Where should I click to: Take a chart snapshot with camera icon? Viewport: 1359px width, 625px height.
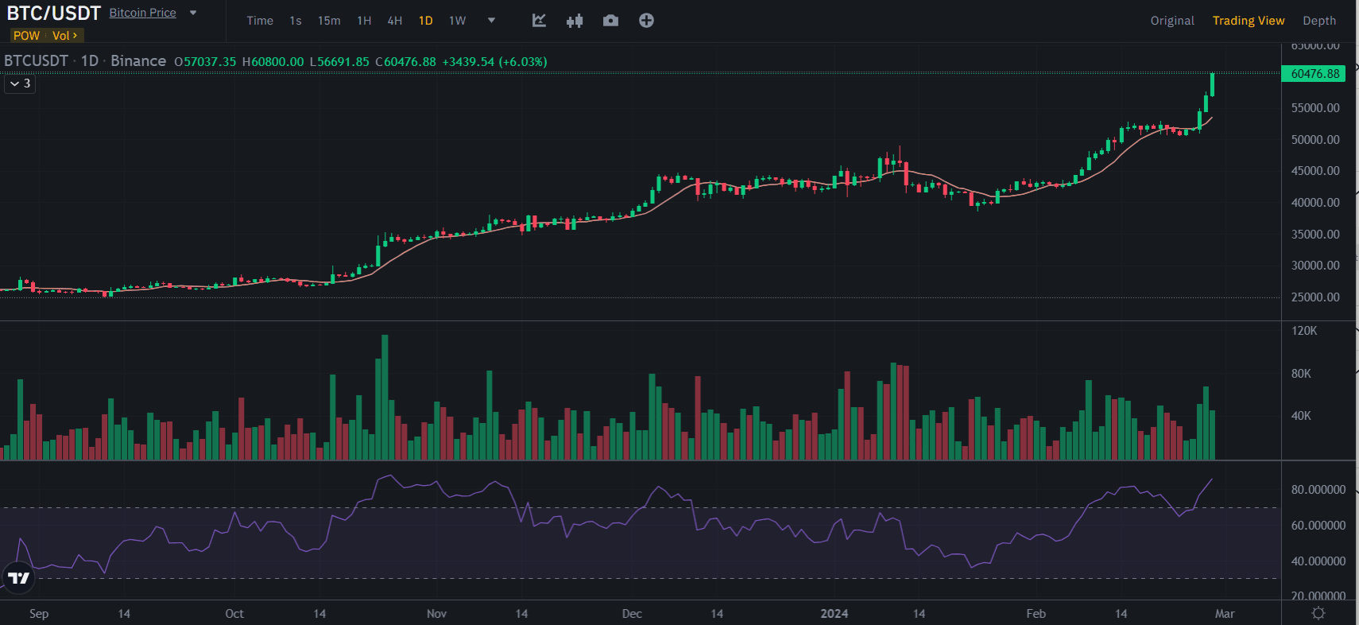[610, 21]
